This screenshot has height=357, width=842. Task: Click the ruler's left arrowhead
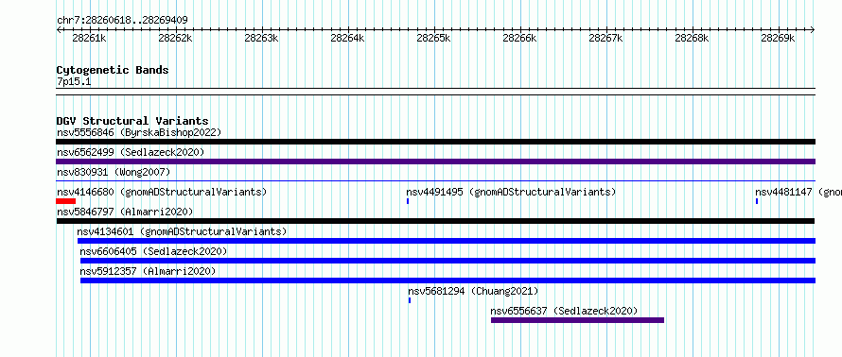[59, 30]
